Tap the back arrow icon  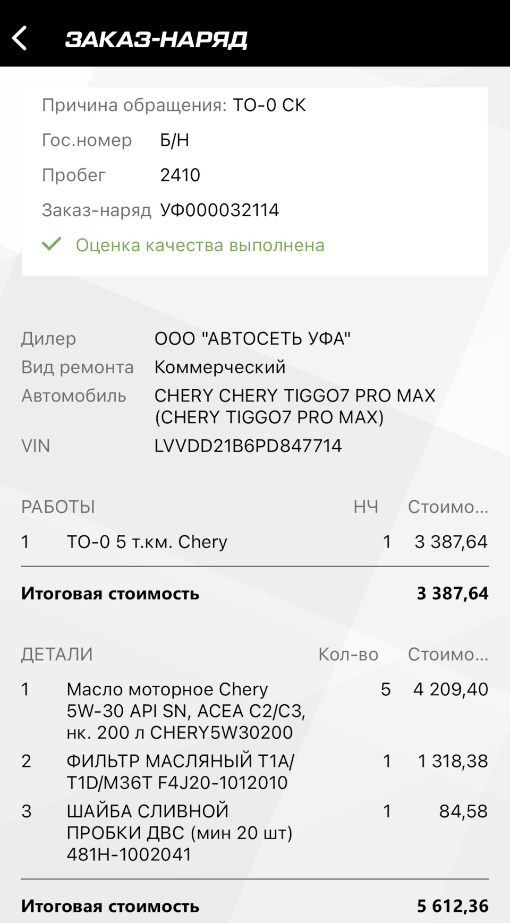click(x=20, y=38)
